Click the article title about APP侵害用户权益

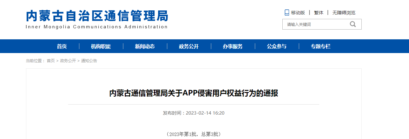click(x=194, y=93)
